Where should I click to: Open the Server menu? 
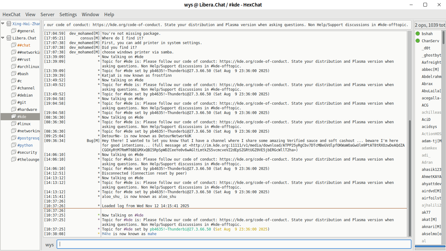47,15
